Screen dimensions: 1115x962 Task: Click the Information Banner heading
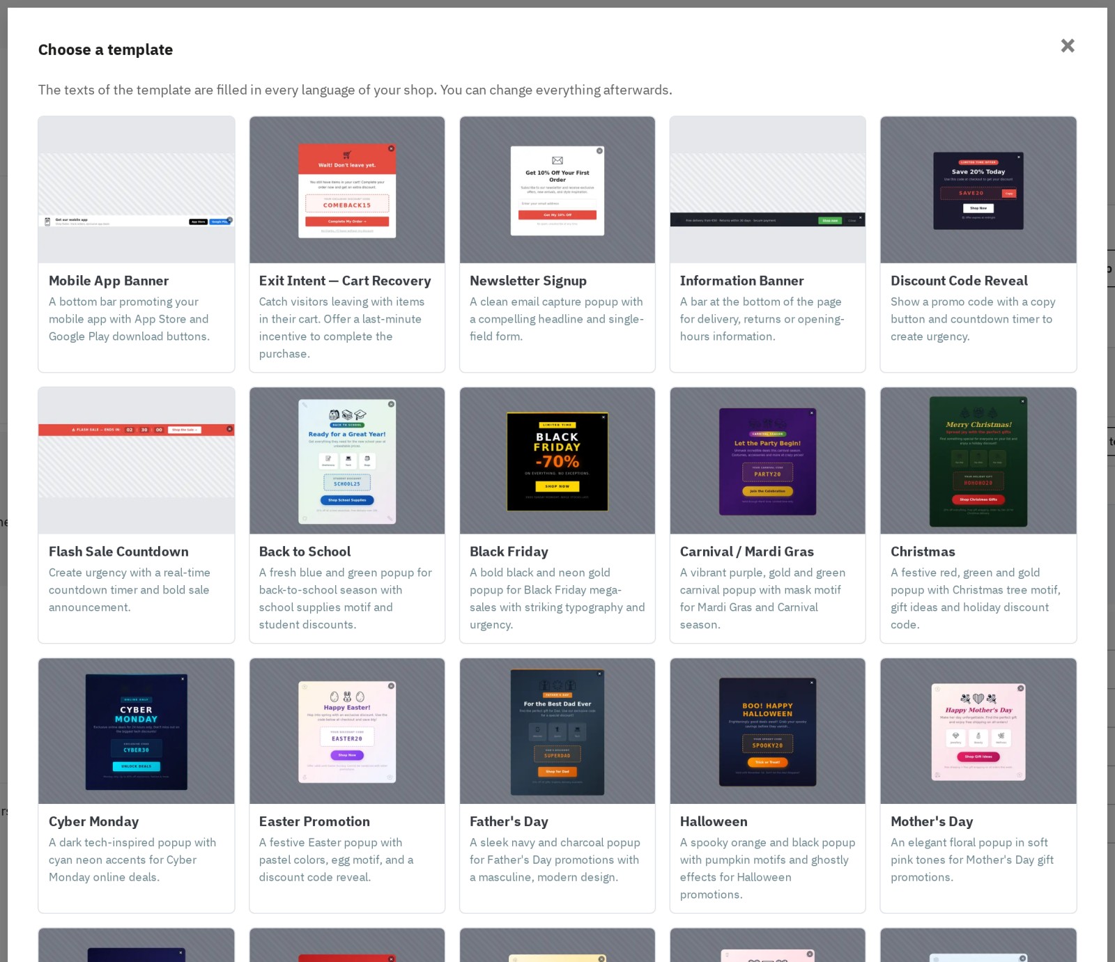coord(742,281)
